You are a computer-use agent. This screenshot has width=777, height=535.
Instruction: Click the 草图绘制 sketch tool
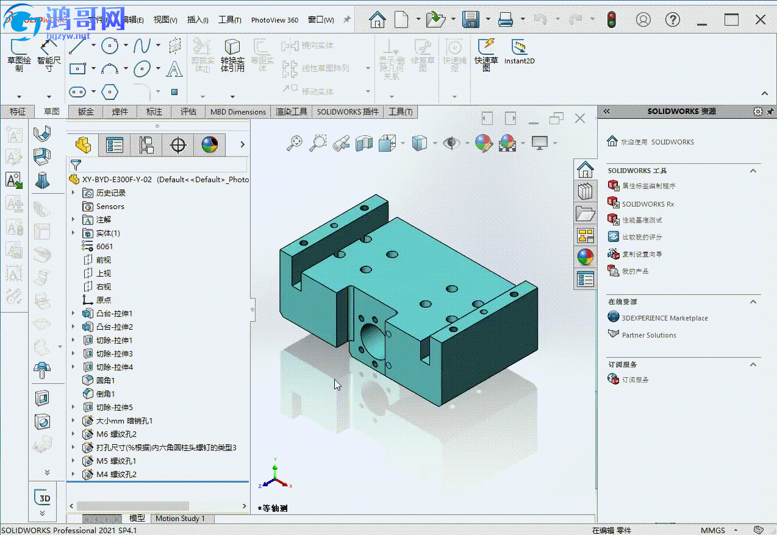point(19,55)
